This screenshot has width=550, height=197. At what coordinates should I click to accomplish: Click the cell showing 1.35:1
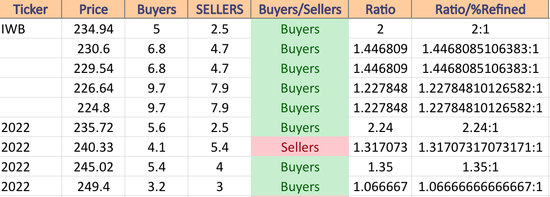point(481,166)
